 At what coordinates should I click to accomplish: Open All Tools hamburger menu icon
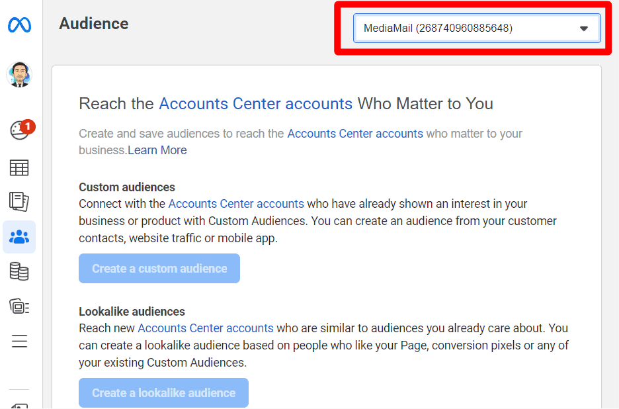point(19,341)
